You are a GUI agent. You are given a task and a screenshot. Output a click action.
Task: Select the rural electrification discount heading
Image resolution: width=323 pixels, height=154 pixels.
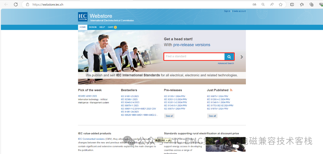pyautogui.click(x=202, y=133)
